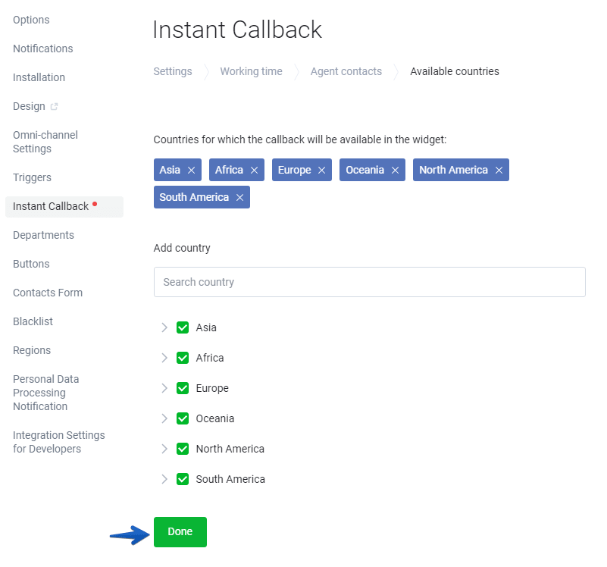607x567 pixels.
Task: Remove the North America tag with its X icon
Action: coord(499,170)
